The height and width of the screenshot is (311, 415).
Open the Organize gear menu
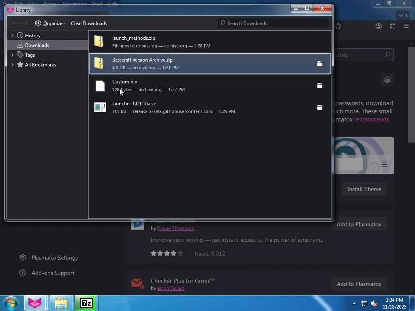pyautogui.click(x=49, y=23)
